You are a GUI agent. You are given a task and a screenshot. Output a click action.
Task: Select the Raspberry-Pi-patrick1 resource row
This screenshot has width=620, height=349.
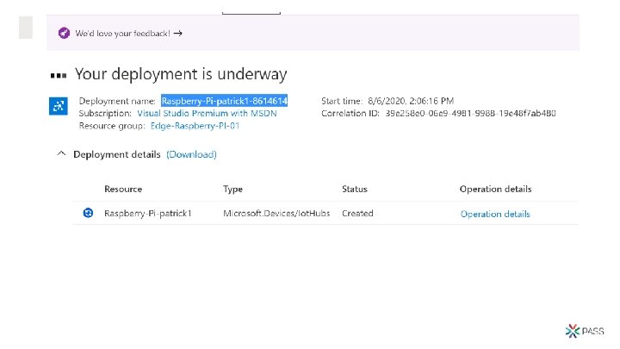(x=325, y=214)
